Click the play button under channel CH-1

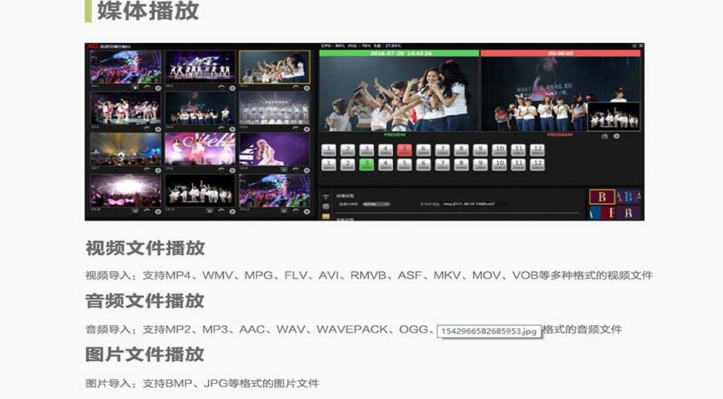135,87
